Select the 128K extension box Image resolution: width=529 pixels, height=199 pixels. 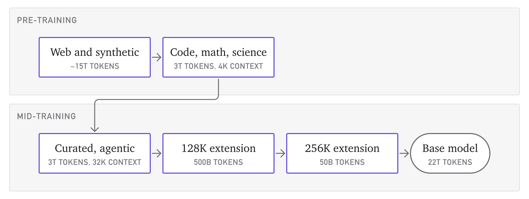[x=218, y=153]
